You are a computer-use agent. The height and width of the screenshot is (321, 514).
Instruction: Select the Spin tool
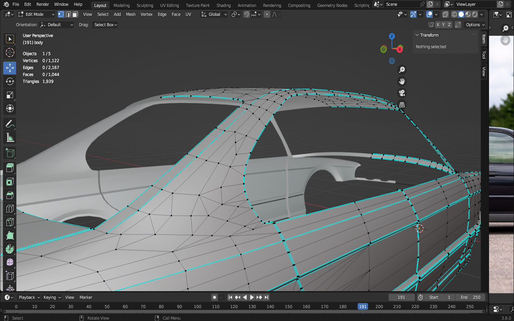click(10, 249)
